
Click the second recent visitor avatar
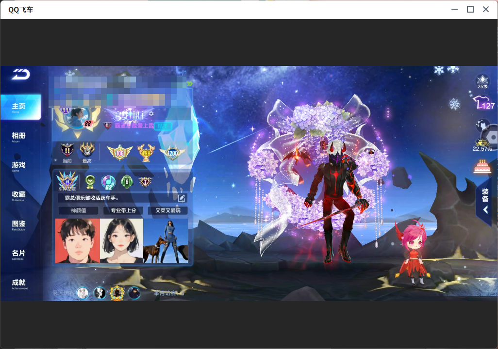click(100, 293)
